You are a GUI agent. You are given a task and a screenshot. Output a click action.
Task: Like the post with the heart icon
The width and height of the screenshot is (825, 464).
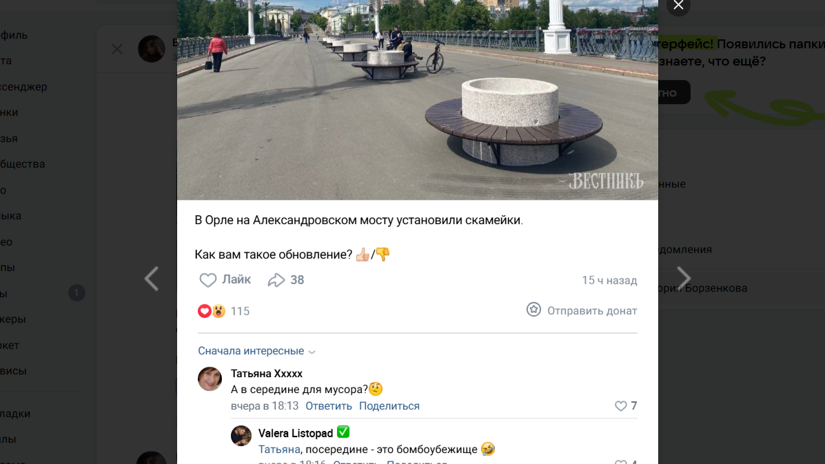click(x=208, y=280)
